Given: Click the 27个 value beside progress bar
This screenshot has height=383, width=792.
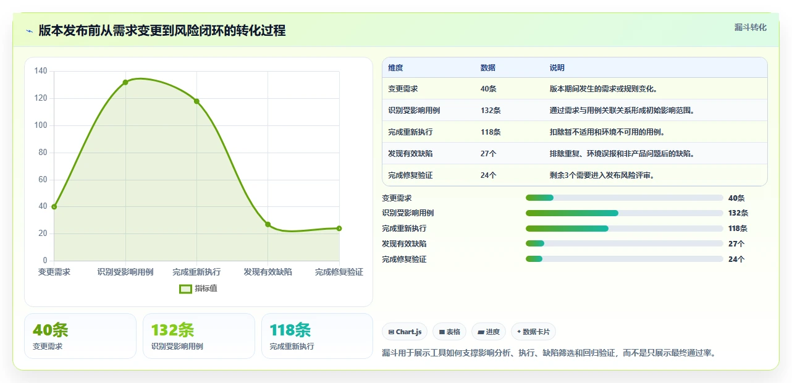Looking at the screenshot, I should point(736,244).
